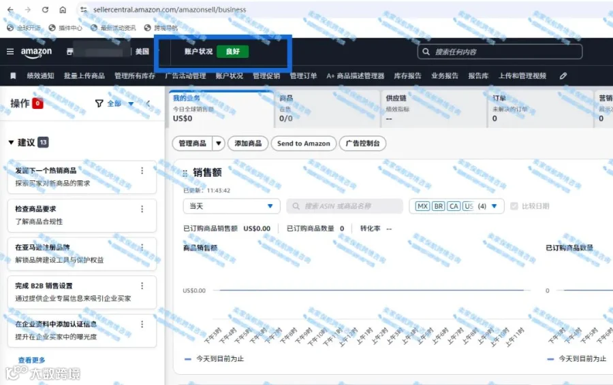Open options menu for 在亚马逊注册品牌 card

[142, 248]
